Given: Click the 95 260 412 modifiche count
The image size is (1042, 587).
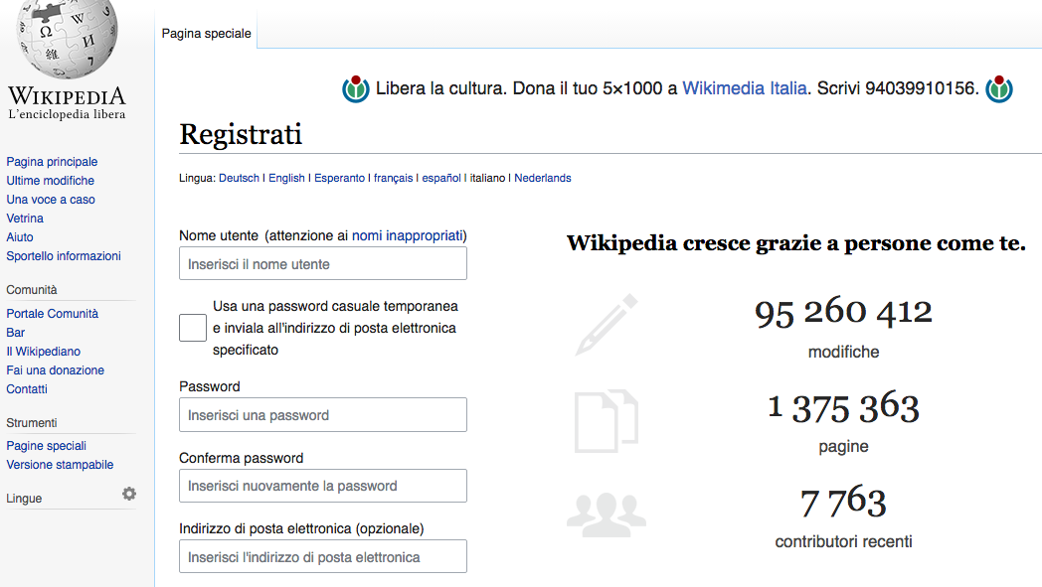Looking at the screenshot, I should [843, 312].
